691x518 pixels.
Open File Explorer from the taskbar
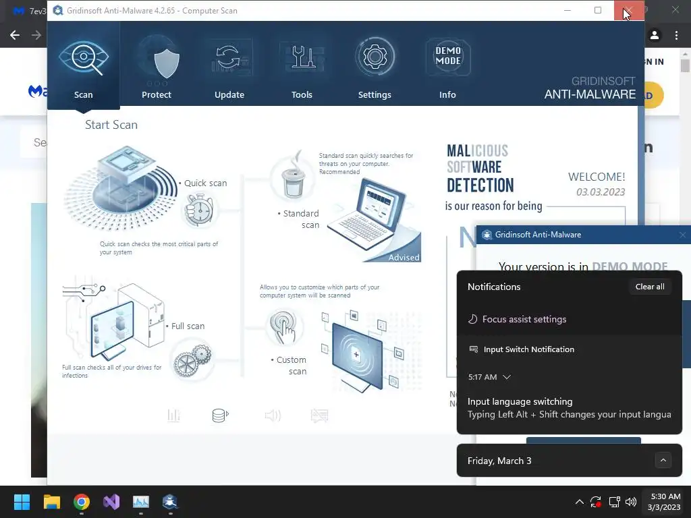[x=51, y=502]
